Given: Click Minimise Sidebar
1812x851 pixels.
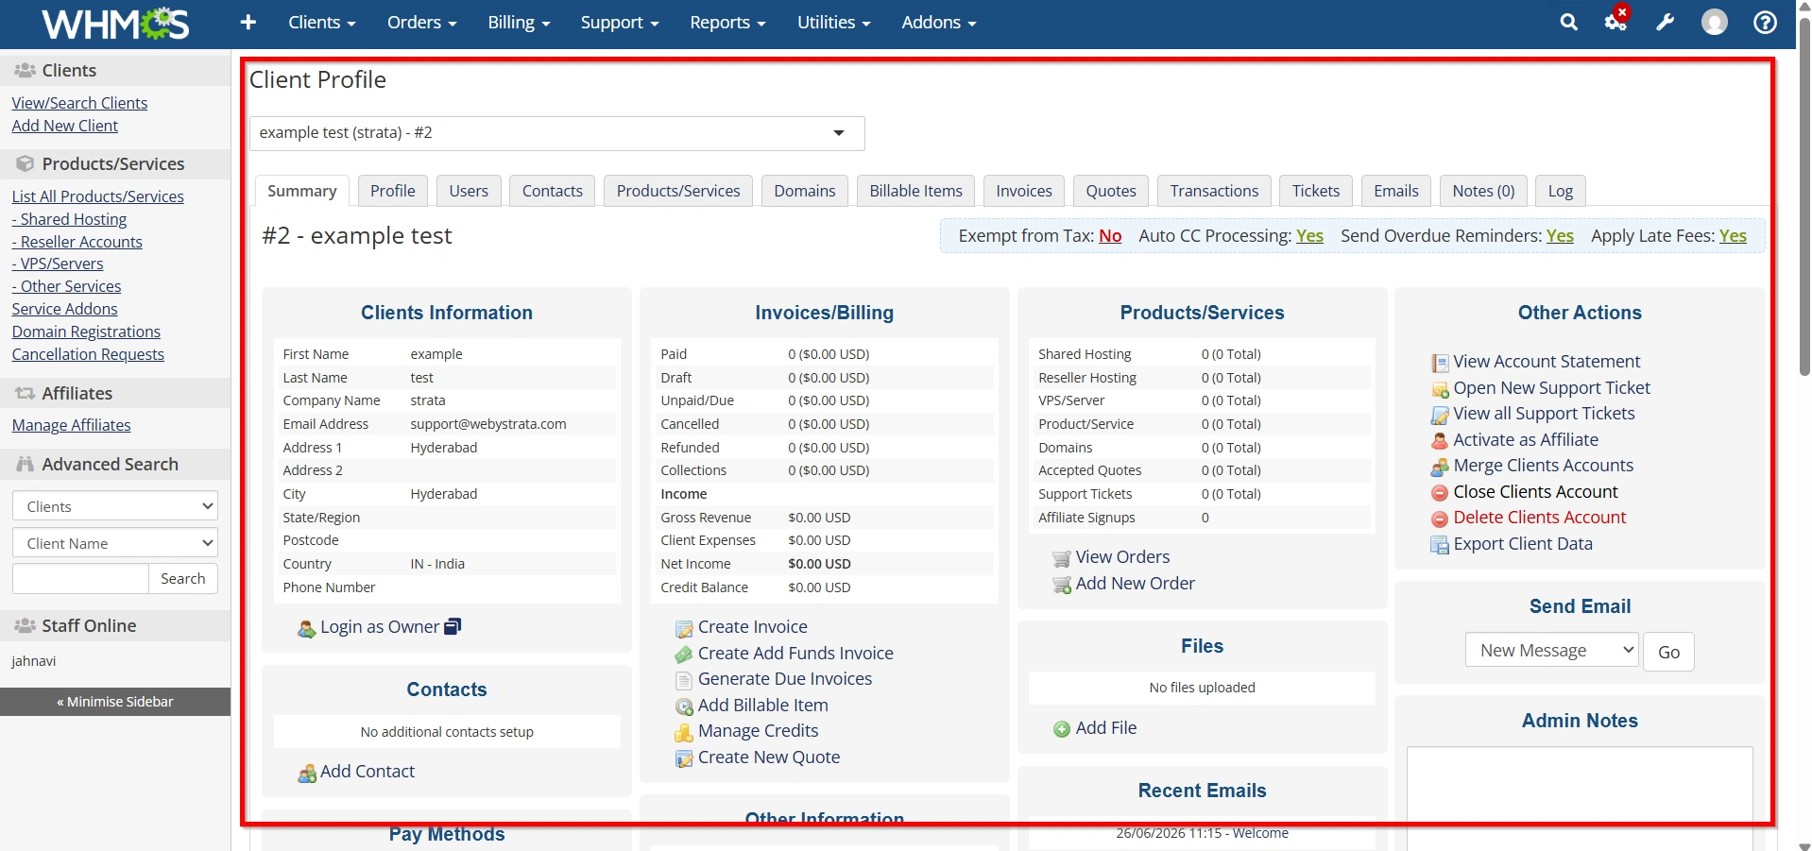Looking at the screenshot, I should pyautogui.click(x=115, y=702).
